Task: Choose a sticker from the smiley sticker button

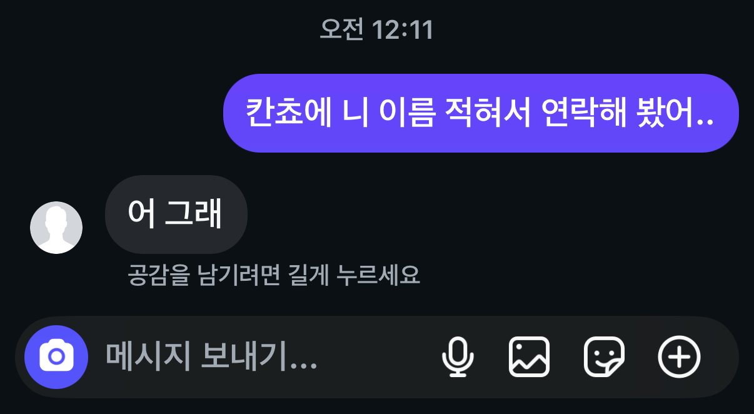Action: (x=604, y=357)
